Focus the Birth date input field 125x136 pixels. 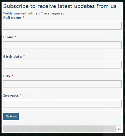coord(62,65)
